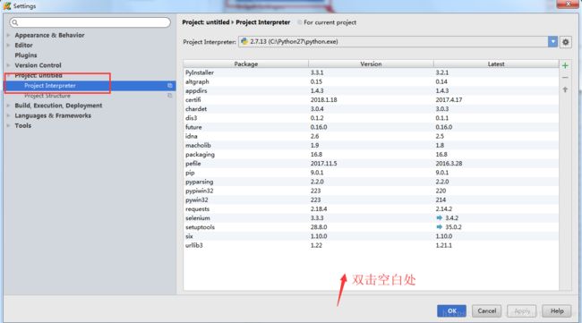Select the chardet package row
The height and width of the screenshot is (323, 582).
(x=371, y=108)
